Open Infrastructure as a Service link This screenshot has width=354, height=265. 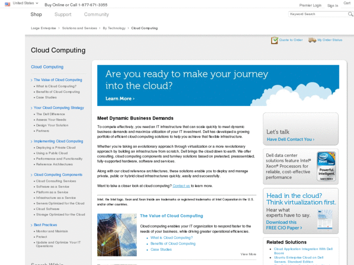click(x=56, y=198)
